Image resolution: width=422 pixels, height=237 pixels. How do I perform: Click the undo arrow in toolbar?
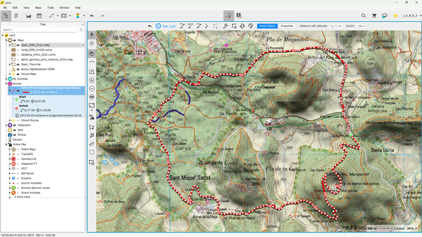[x=92, y=16]
